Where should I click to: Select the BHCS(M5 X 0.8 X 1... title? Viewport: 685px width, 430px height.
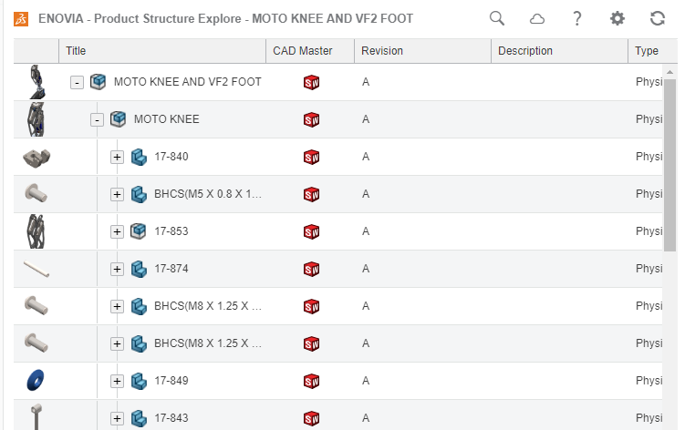[x=208, y=194]
